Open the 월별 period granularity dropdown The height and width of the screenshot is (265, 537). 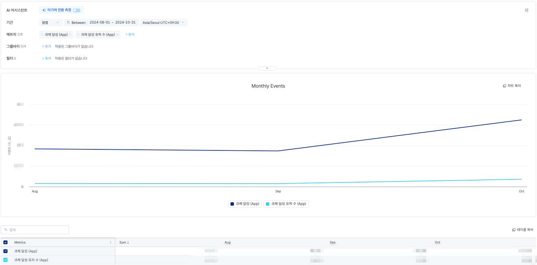pyautogui.click(x=51, y=23)
